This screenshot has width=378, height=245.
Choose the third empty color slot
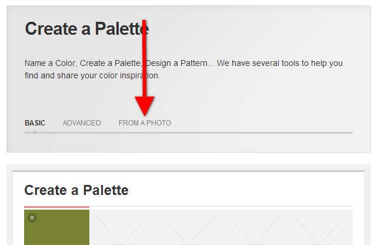189,229
